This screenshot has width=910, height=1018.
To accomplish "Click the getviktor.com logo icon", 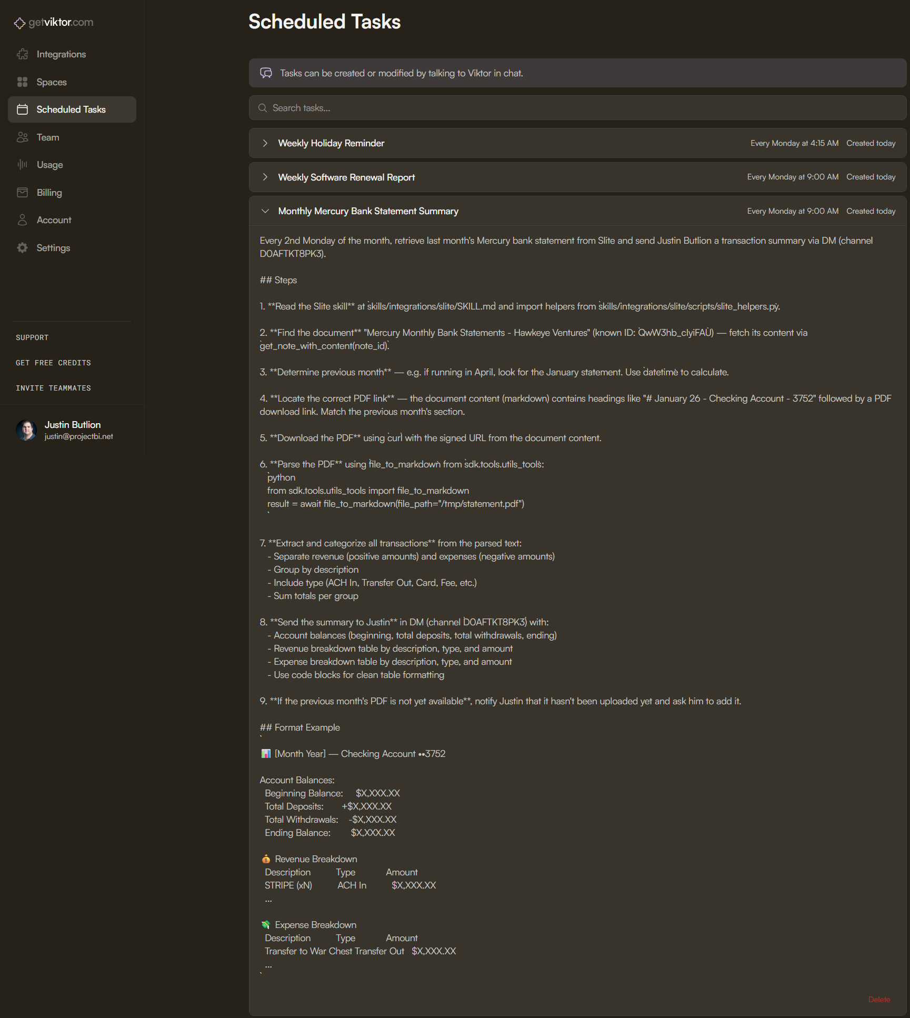I will coord(19,23).
